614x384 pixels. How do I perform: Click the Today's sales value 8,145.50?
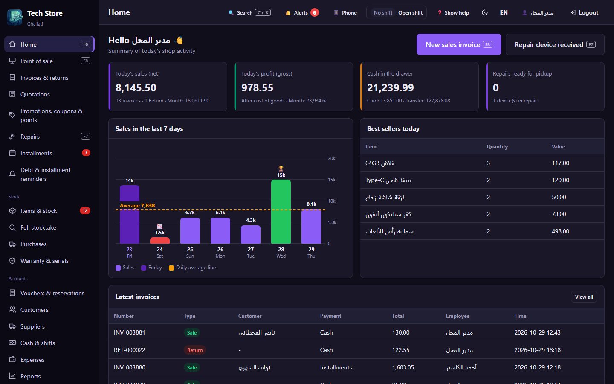(136, 88)
